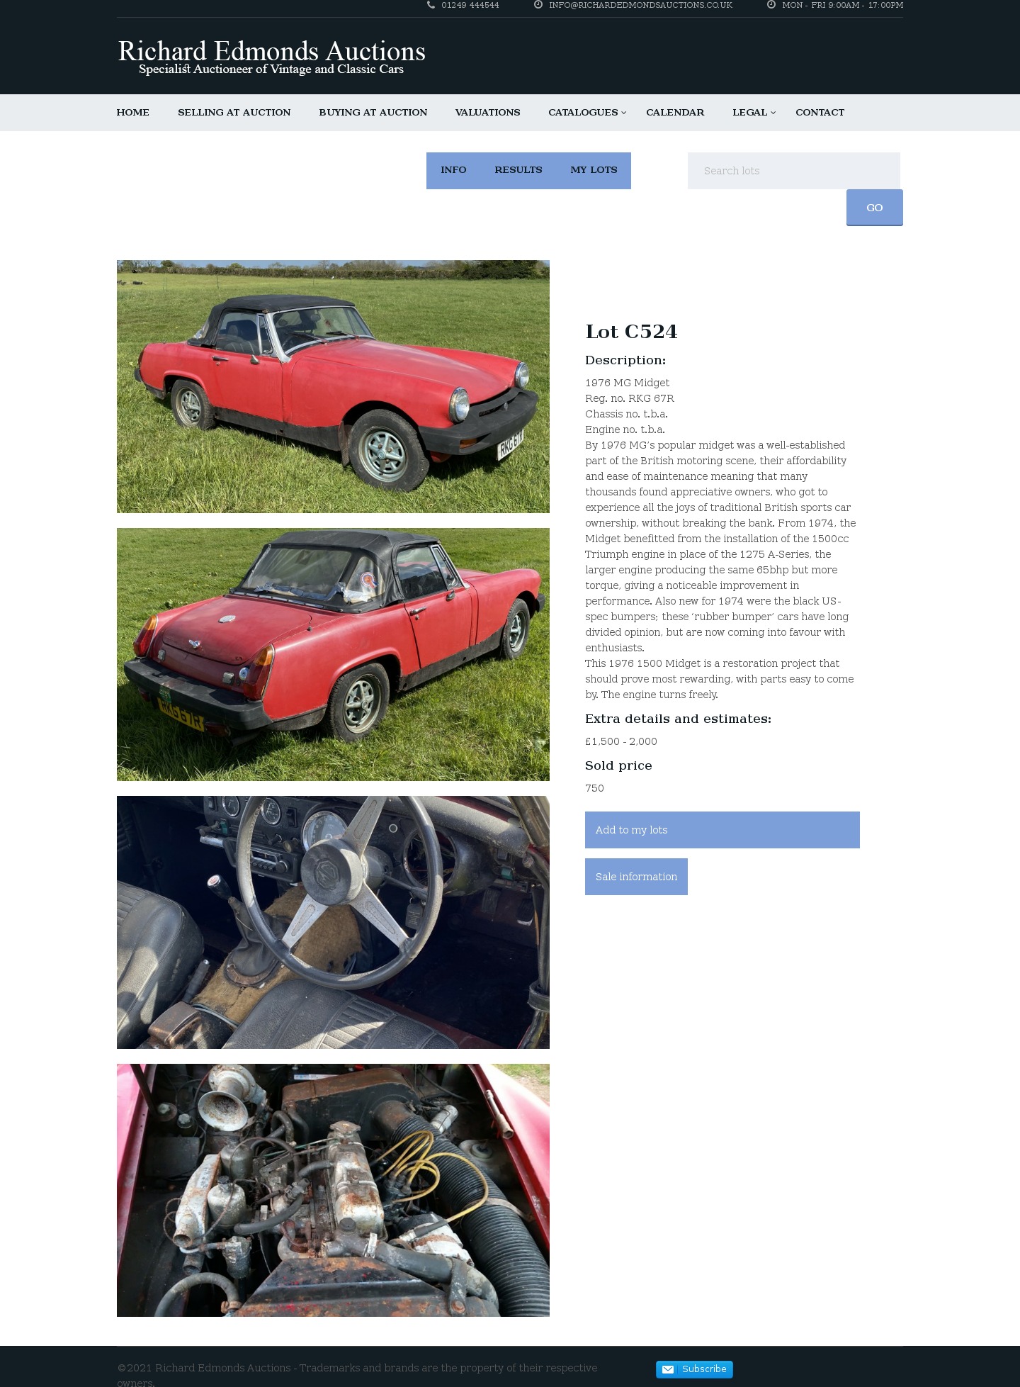This screenshot has height=1387, width=1020.
Task: Switch to the My Lots tab
Action: 594,170
